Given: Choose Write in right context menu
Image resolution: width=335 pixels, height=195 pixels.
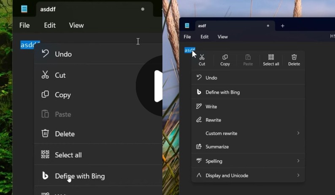Looking at the screenshot, I should (248, 106).
